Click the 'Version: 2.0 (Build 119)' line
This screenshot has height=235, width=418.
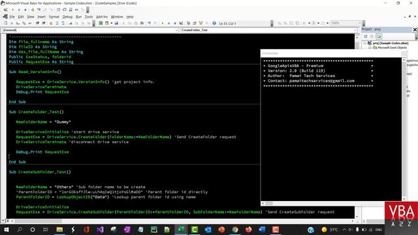(297, 70)
